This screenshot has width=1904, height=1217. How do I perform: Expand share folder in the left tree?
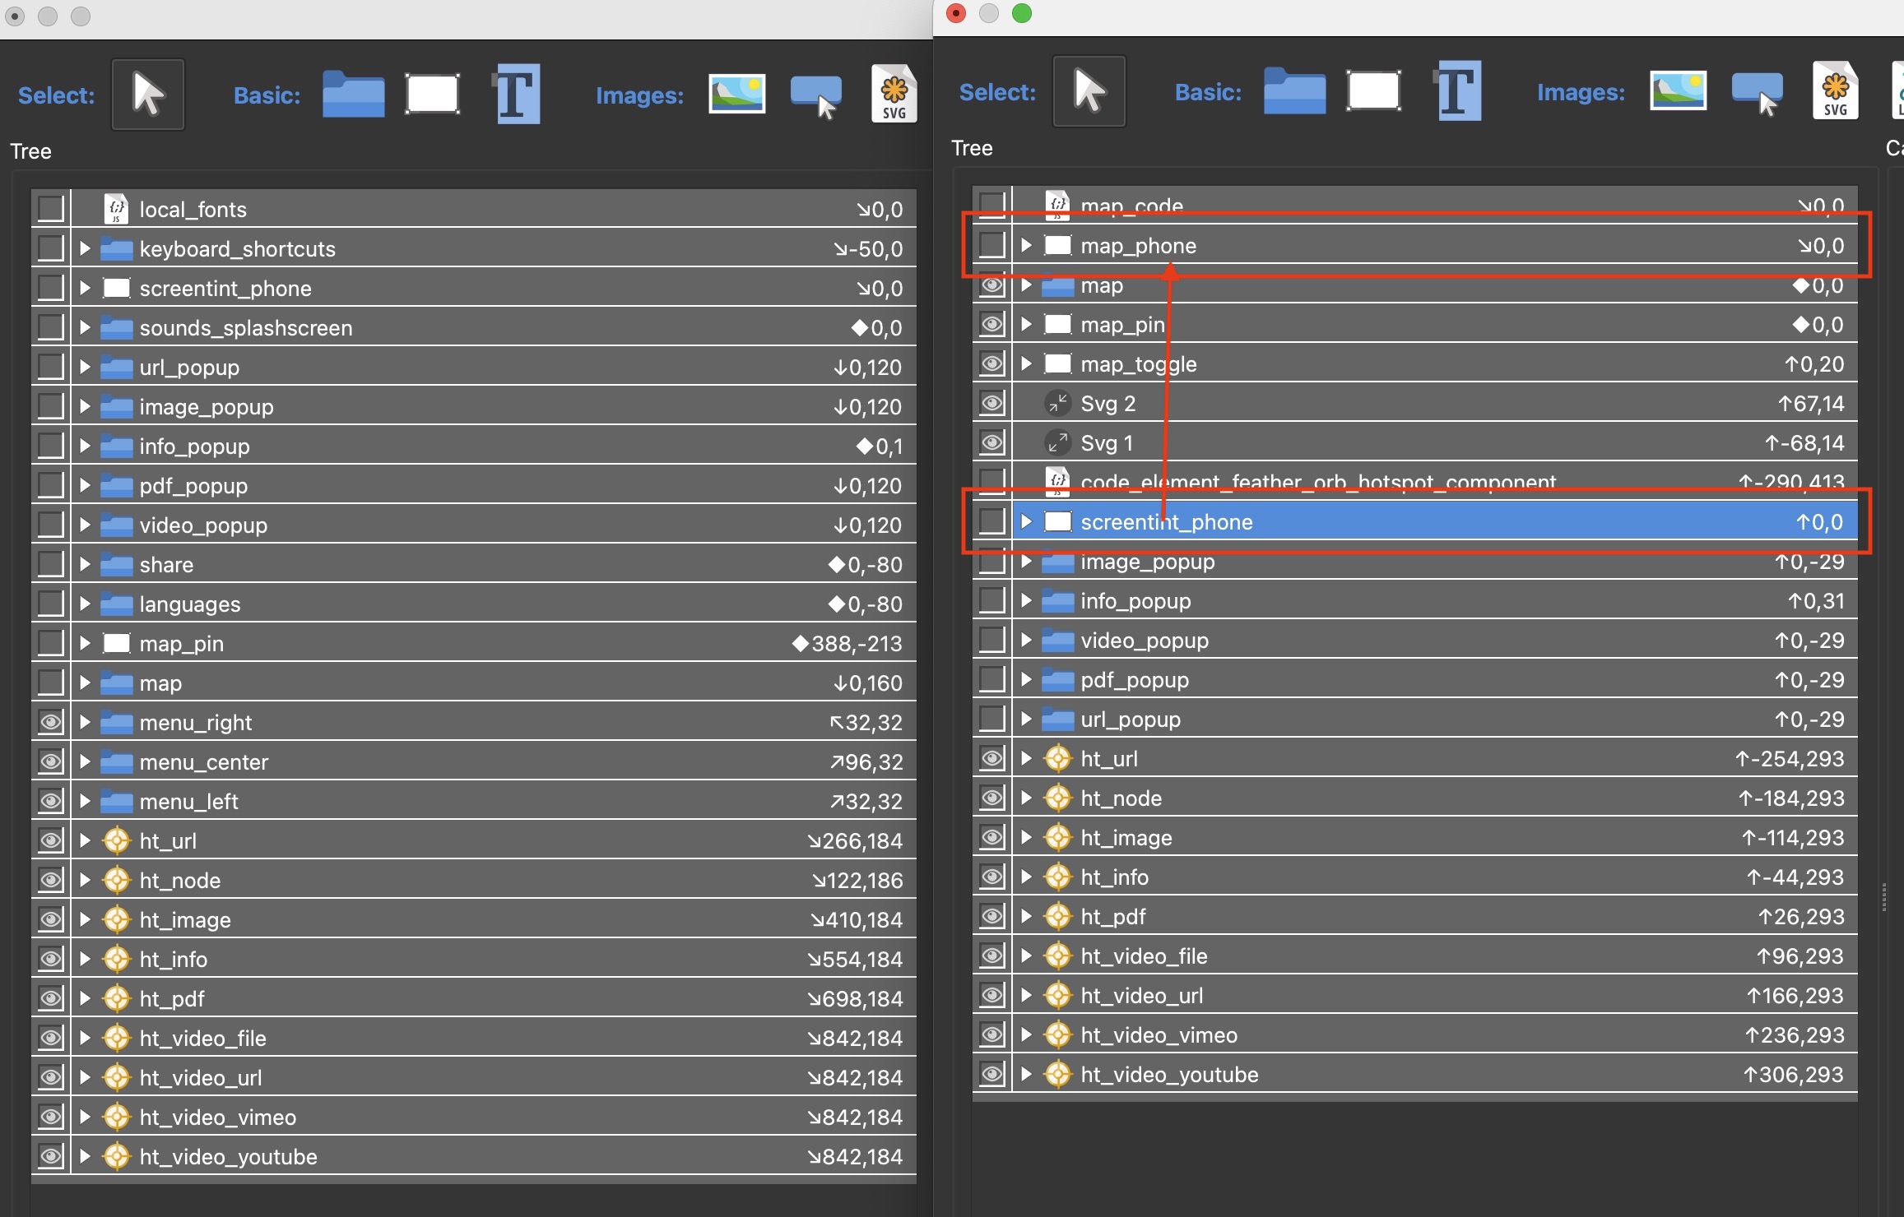tap(85, 564)
